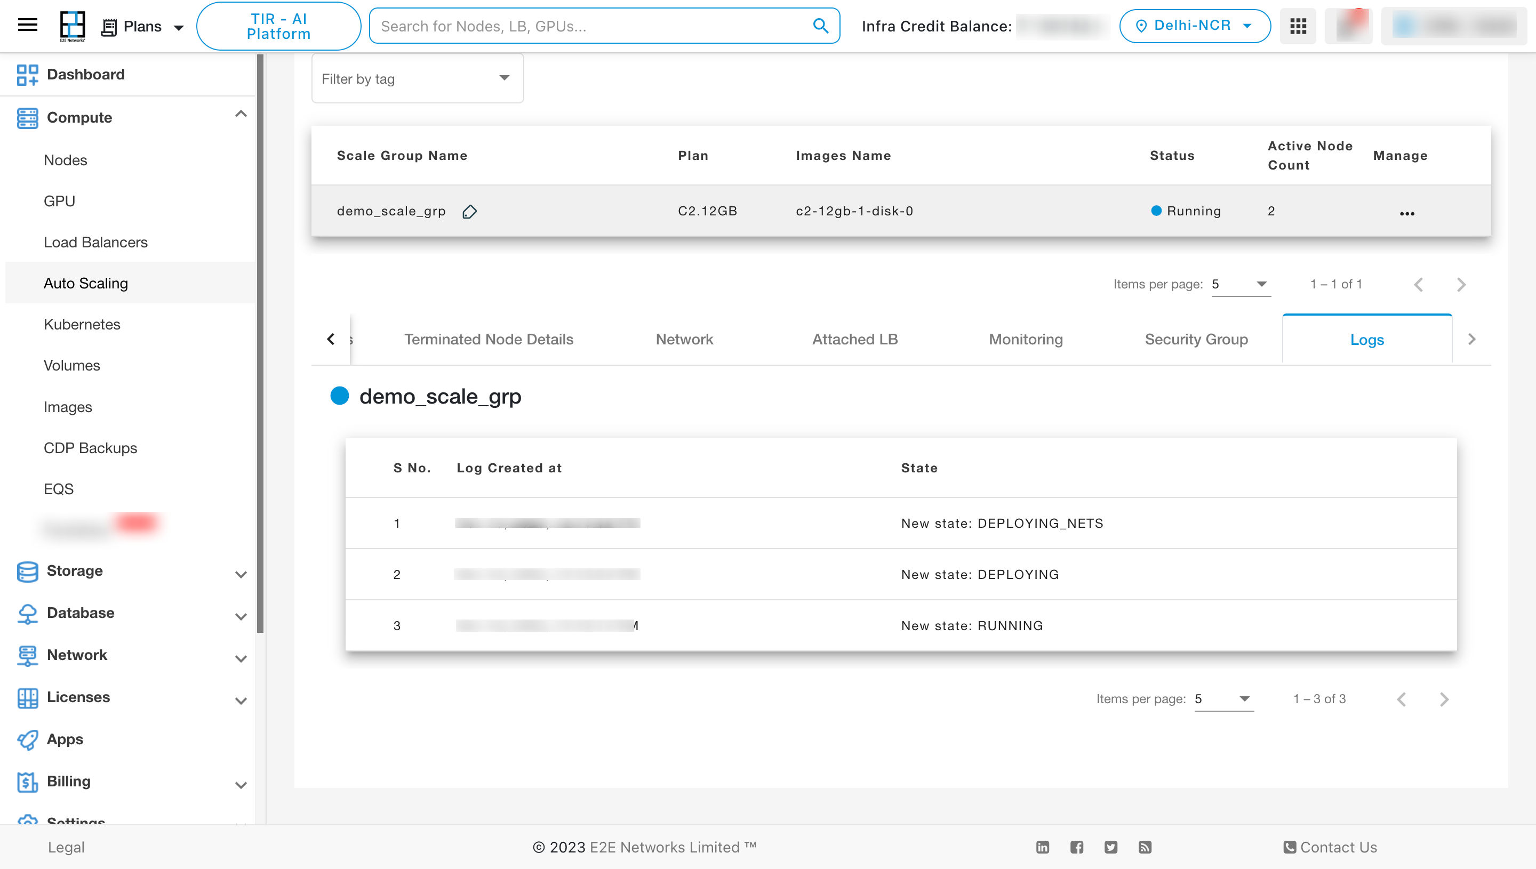Click the E2E Networks logo
This screenshot has width=1536, height=869.
[72, 26]
